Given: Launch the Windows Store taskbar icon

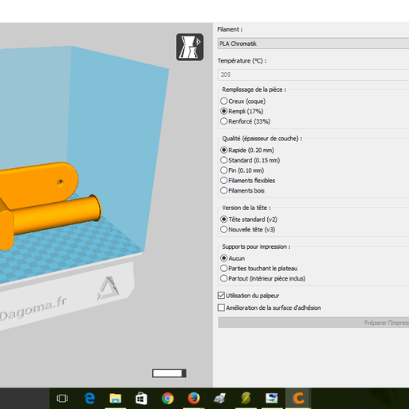Looking at the screenshot, I should (x=141, y=398).
